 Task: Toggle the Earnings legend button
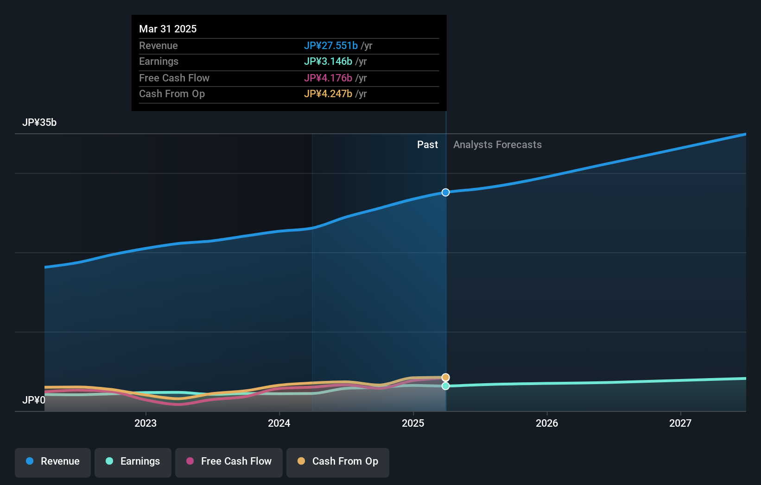(133, 462)
